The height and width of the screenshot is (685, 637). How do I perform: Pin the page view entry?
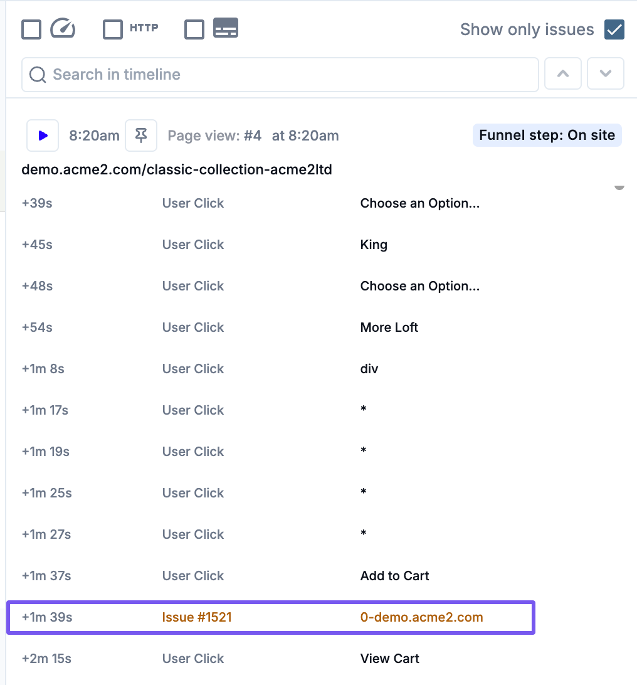coord(141,135)
